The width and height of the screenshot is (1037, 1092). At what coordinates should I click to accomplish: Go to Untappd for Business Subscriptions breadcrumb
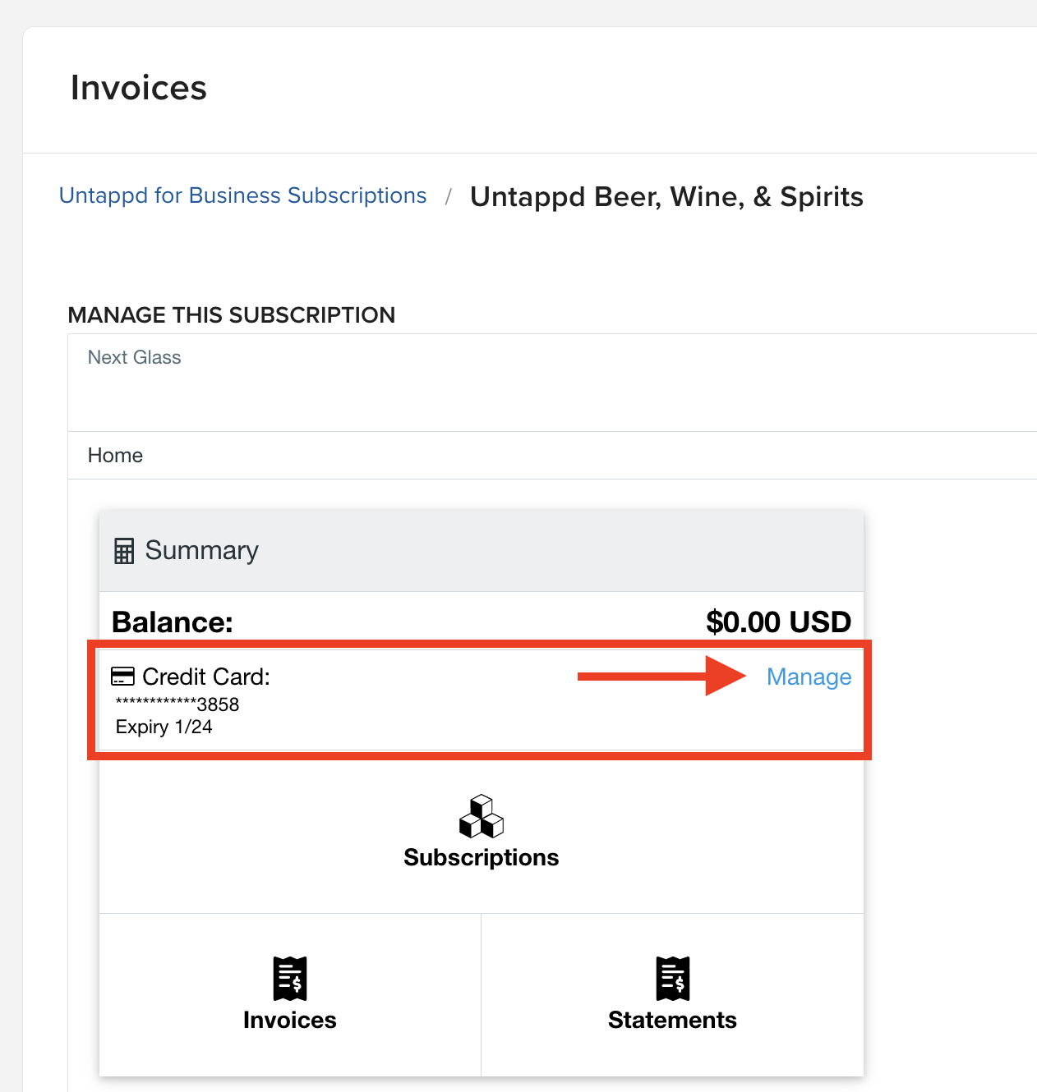pos(243,195)
